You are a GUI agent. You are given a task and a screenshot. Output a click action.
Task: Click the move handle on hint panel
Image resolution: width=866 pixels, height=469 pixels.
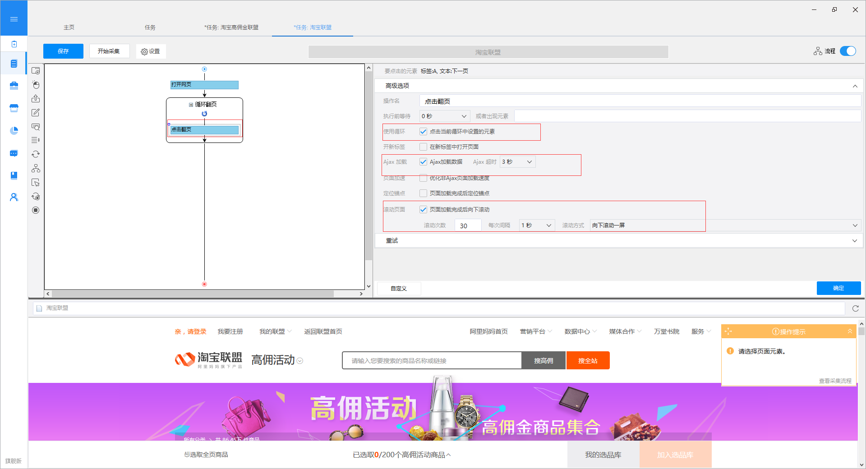pos(728,331)
